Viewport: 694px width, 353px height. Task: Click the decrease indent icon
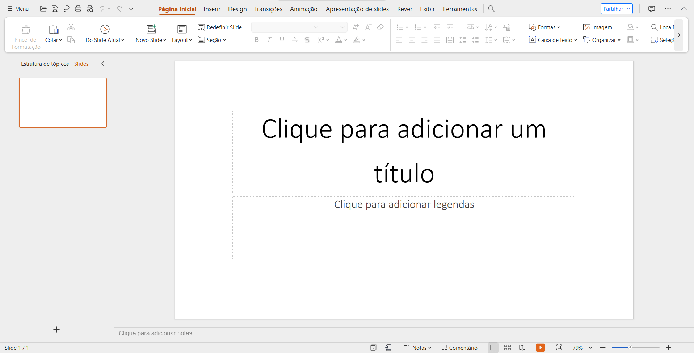[437, 27]
